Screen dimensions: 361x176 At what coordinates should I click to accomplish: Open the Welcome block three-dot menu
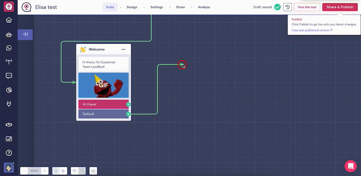[x=123, y=49]
